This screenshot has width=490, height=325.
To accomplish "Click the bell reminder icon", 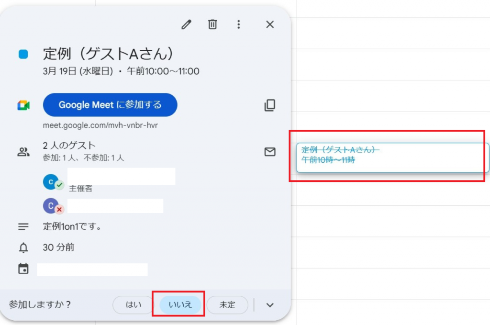I will [x=23, y=247].
